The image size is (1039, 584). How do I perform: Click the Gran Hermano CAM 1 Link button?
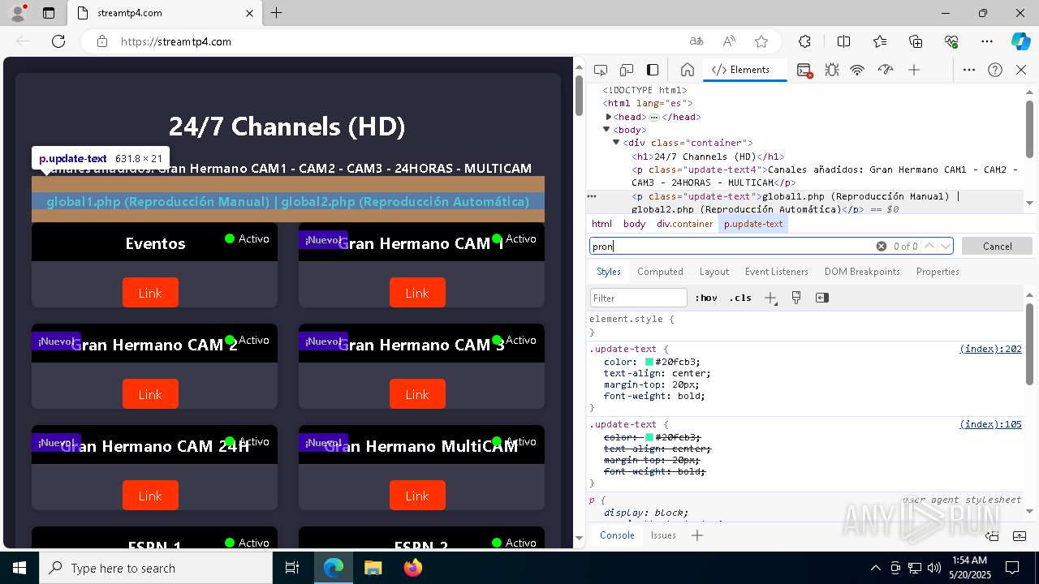[x=417, y=293]
